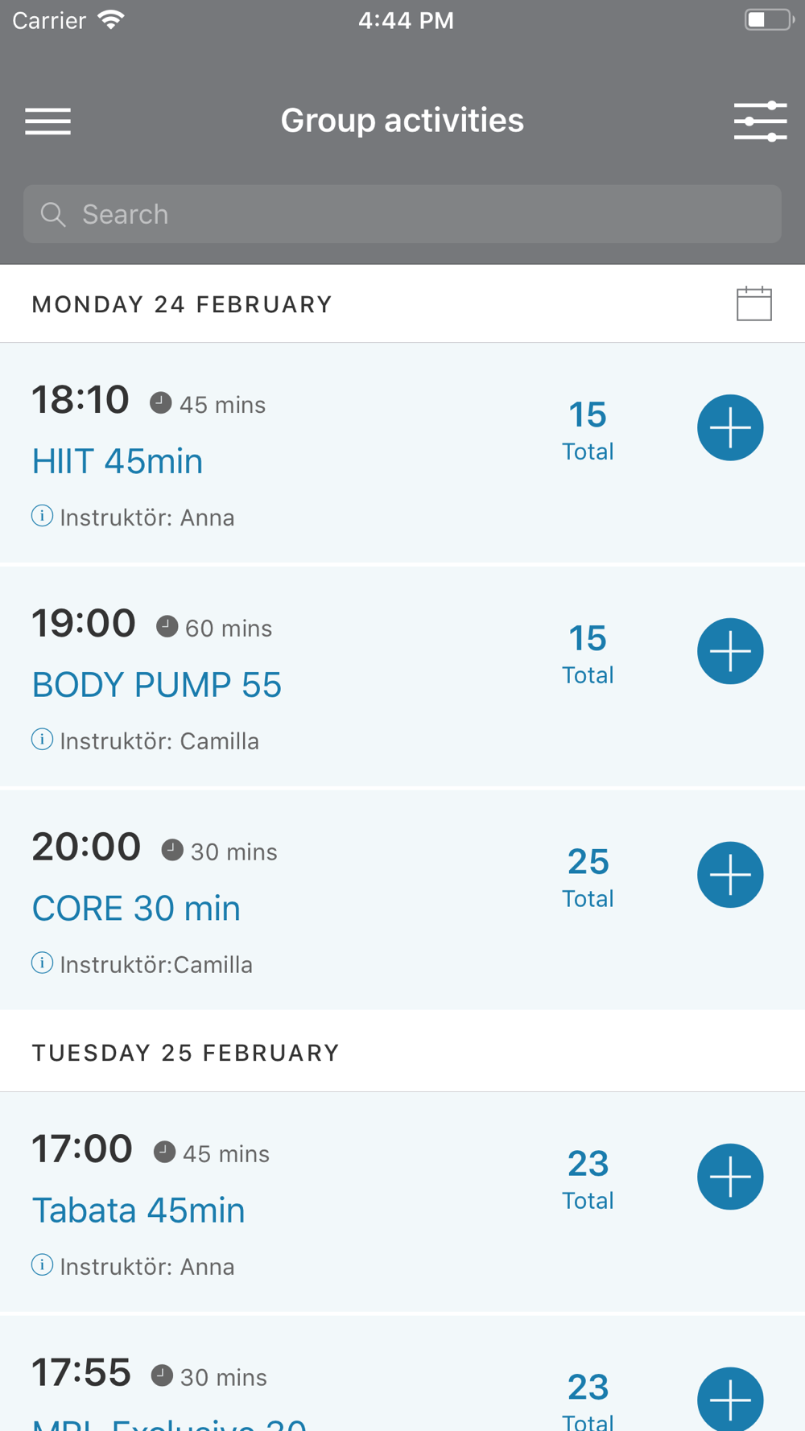
Task: View CORE 30 min class details
Action: (136, 909)
